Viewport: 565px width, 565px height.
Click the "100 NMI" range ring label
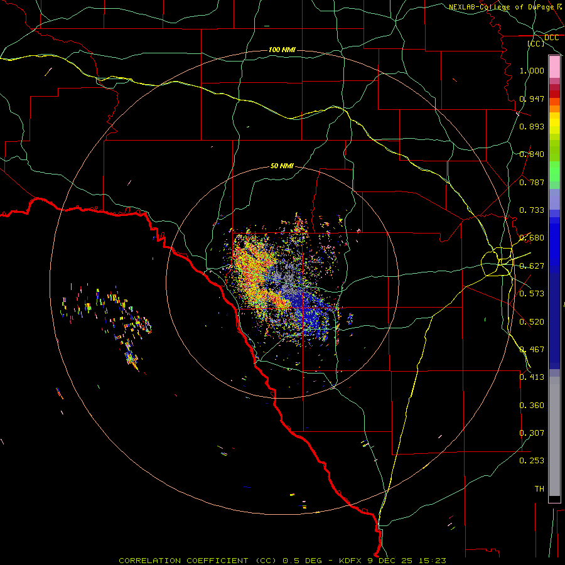point(282,50)
